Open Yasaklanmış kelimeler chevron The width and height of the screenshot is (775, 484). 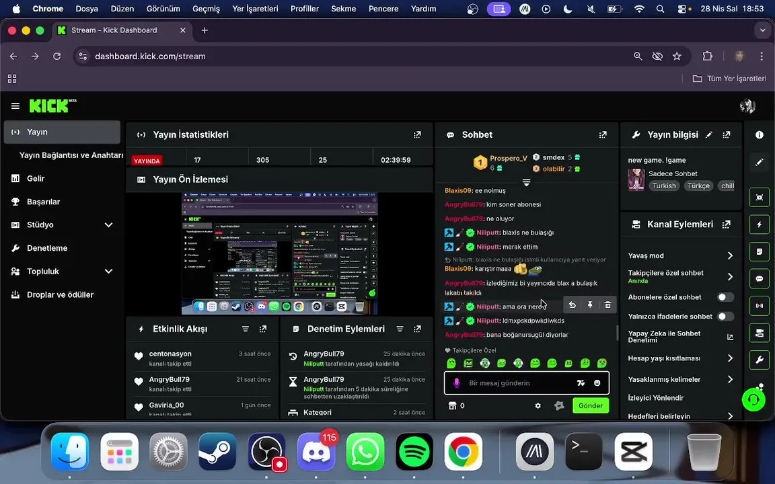(x=730, y=379)
